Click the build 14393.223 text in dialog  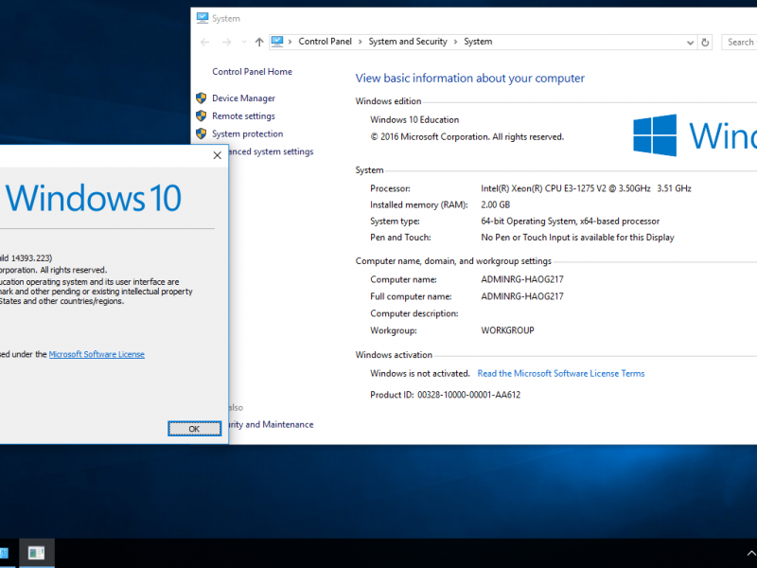click(26, 257)
